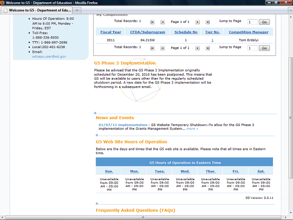Click the page vertical scrollbar
293x220 pixels.
(x=289, y=115)
